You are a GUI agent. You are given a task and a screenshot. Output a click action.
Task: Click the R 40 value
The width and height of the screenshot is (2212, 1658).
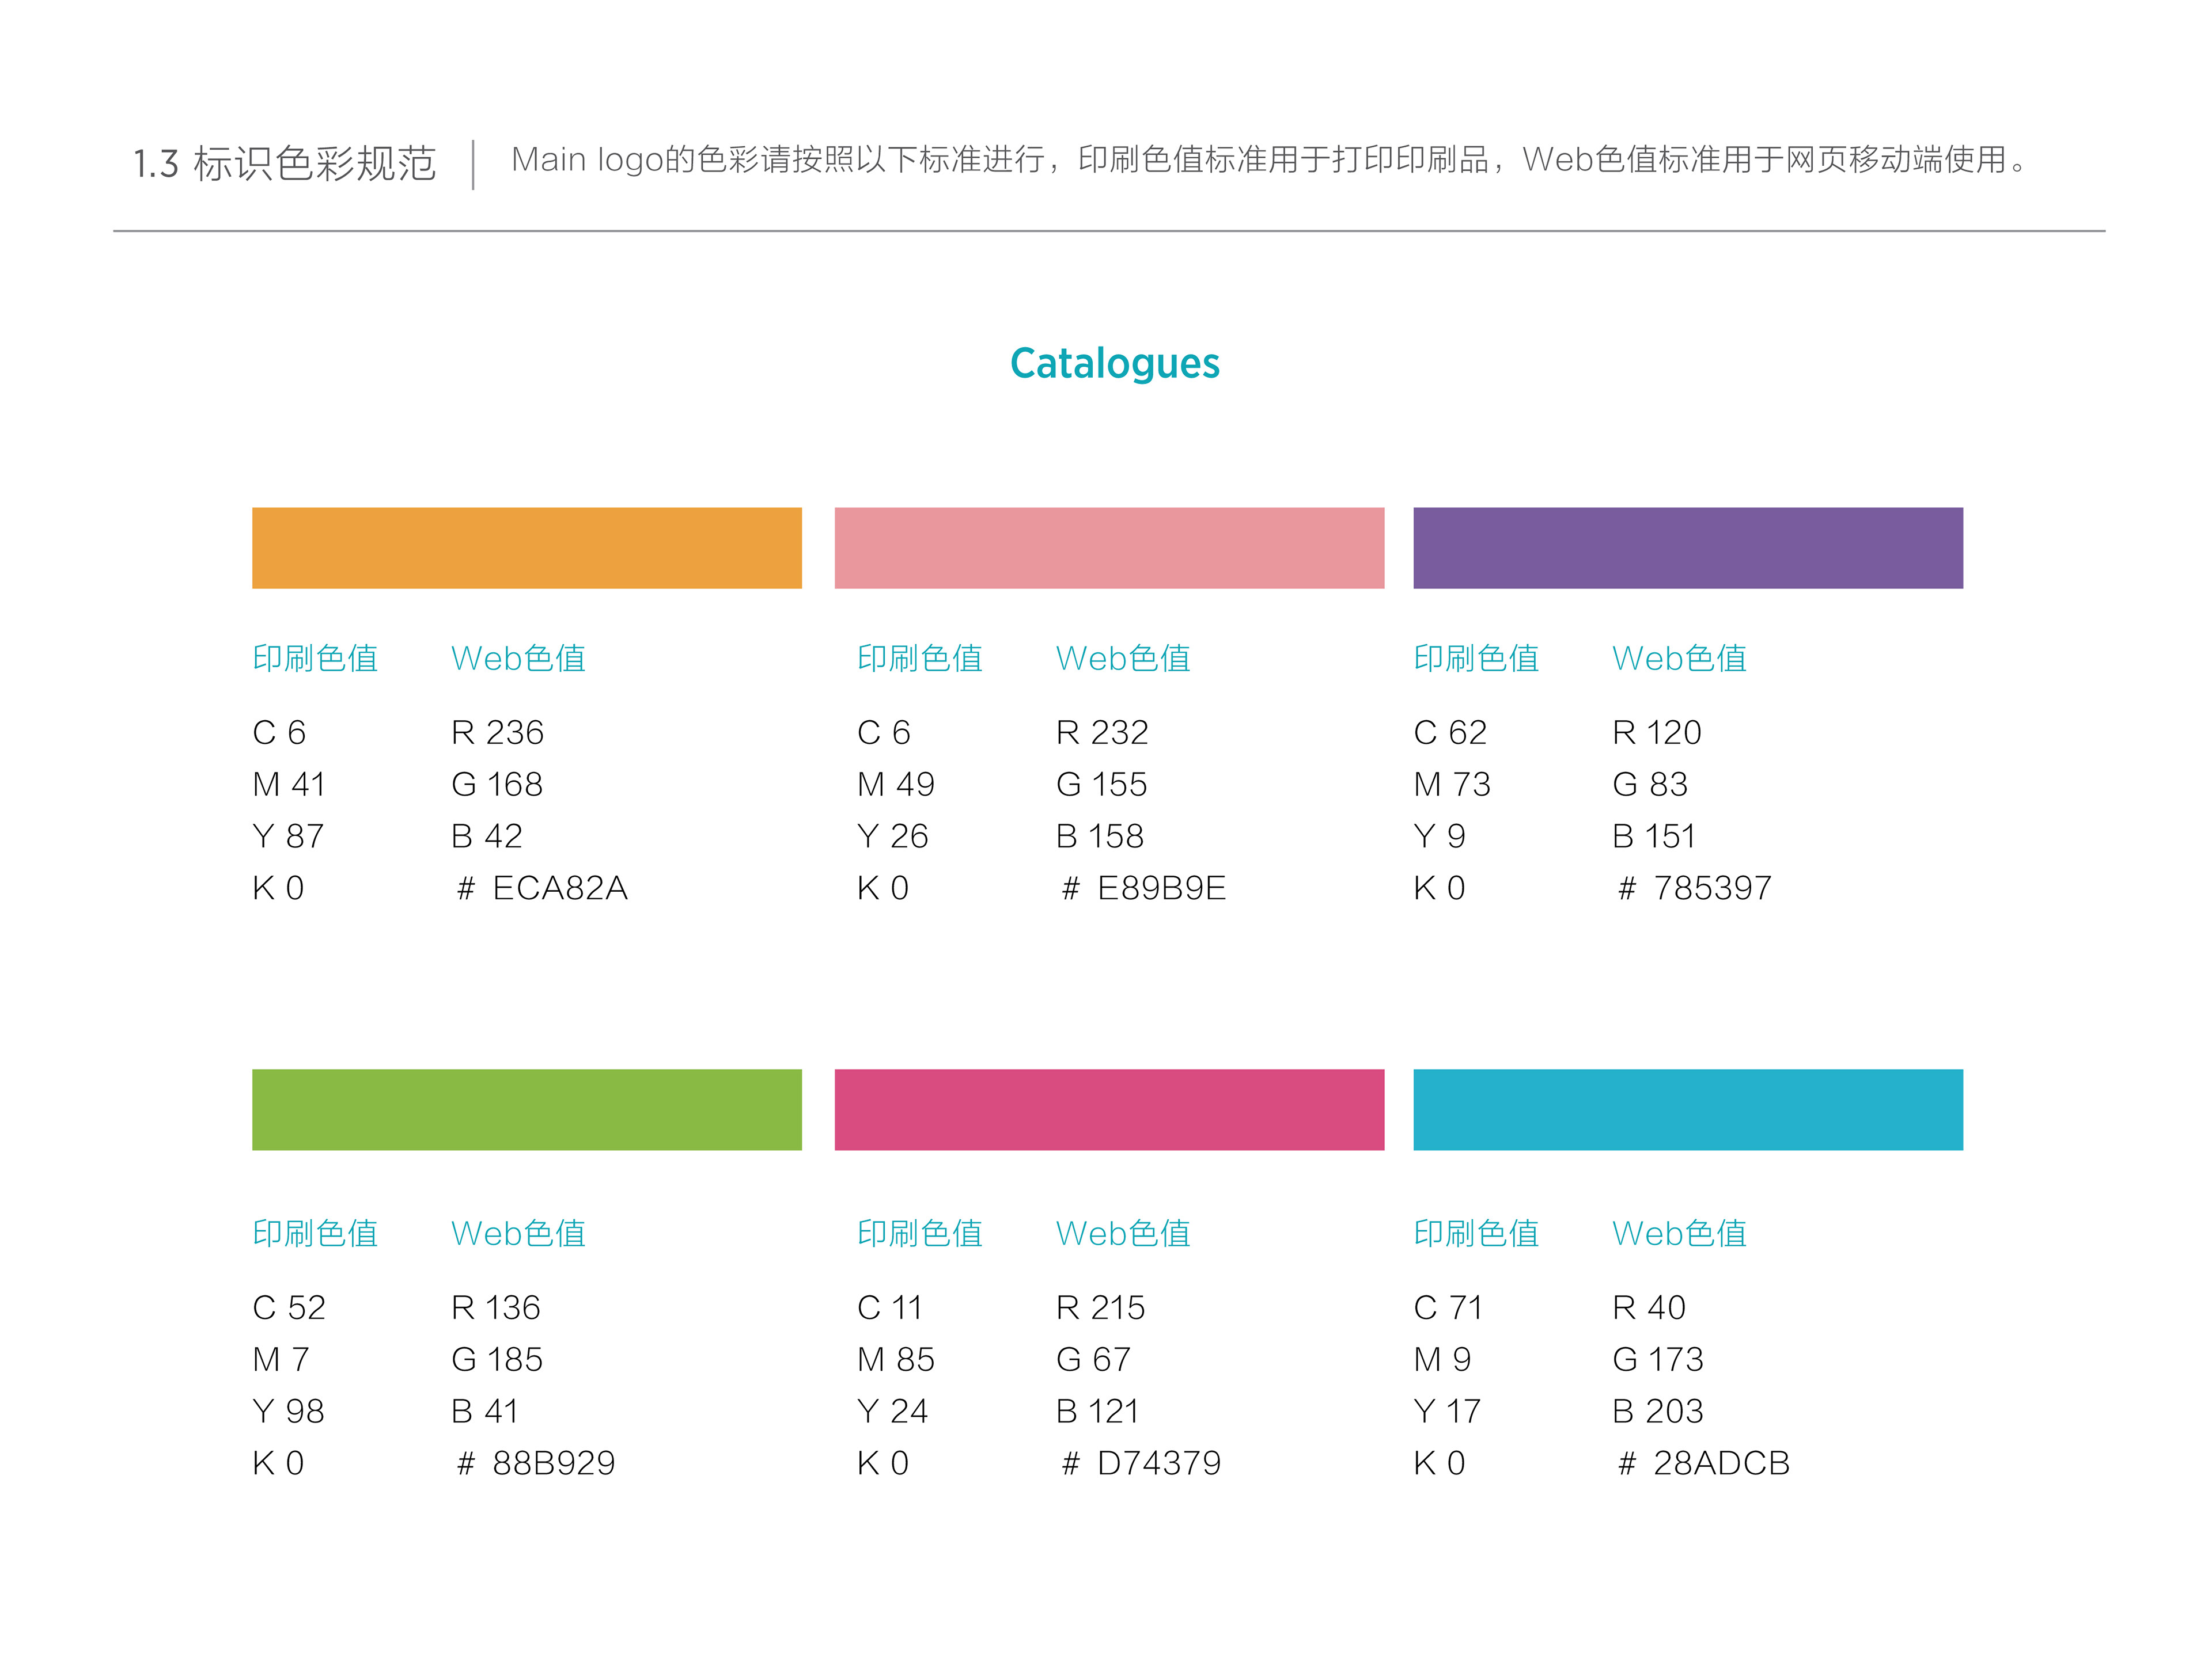pyautogui.click(x=1649, y=1307)
